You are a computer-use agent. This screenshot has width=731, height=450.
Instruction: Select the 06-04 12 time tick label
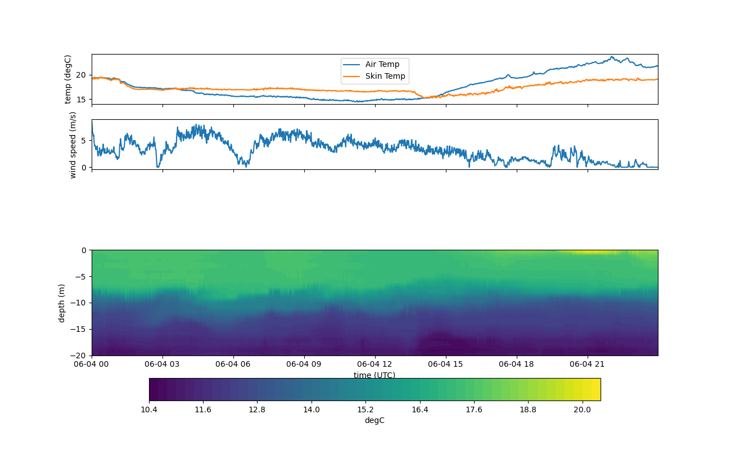(x=374, y=364)
